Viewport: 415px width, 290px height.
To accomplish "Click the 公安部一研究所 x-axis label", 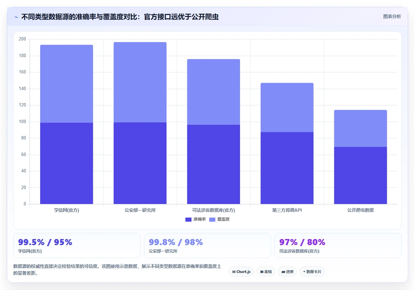I will [x=140, y=210].
